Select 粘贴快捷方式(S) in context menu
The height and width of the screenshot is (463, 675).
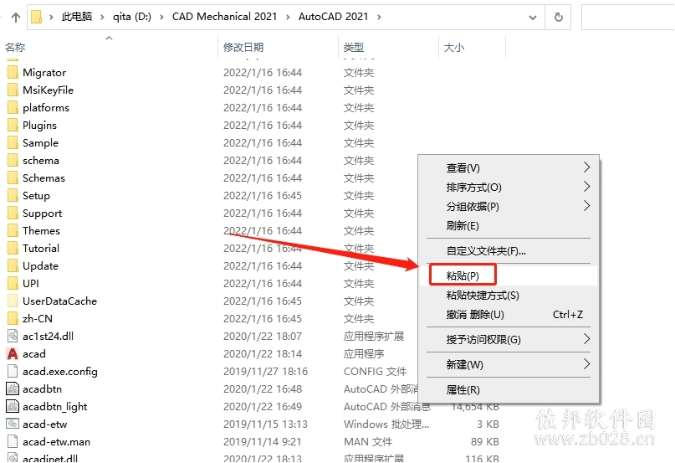[509, 296]
